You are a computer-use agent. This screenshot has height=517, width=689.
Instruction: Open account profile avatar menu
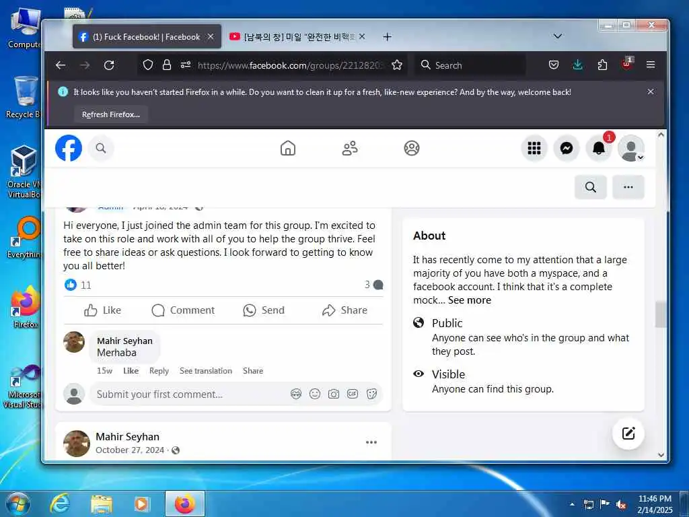[631, 148]
